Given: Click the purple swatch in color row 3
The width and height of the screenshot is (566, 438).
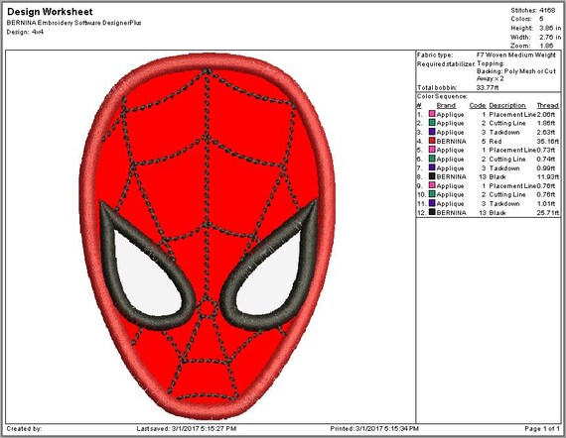Looking at the screenshot, I should point(432,132).
